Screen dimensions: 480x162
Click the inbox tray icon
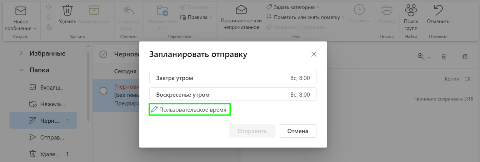coord(33,87)
